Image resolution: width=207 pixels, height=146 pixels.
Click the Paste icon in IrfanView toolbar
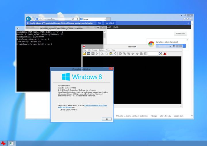coord(111,54)
